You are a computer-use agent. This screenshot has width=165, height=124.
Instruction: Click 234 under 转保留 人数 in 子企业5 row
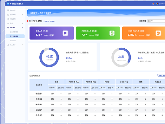103,115
